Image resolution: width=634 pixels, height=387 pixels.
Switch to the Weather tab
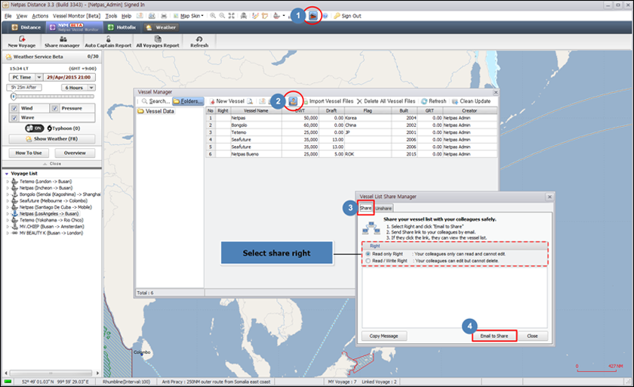[162, 27]
